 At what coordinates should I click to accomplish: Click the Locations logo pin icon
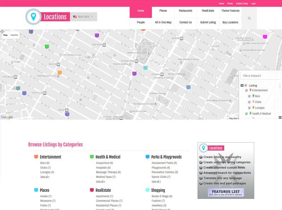tap(34, 17)
